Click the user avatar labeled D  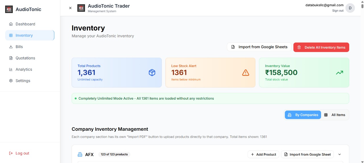point(350,8)
